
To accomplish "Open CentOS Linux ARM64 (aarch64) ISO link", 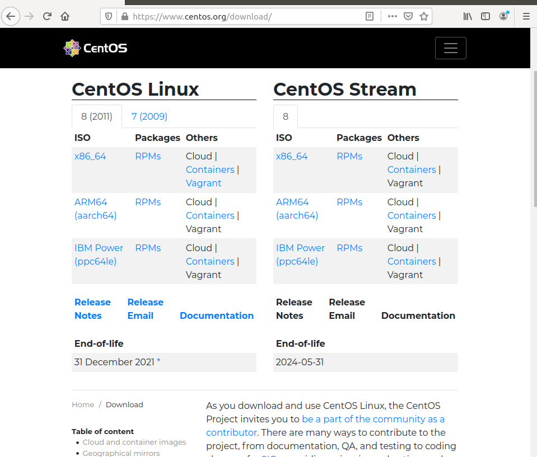I will 96,209.
